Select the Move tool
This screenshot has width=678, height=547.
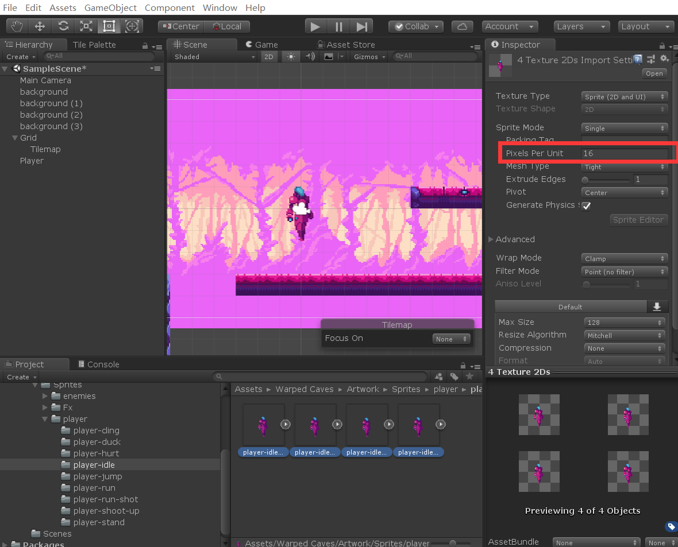39,26
